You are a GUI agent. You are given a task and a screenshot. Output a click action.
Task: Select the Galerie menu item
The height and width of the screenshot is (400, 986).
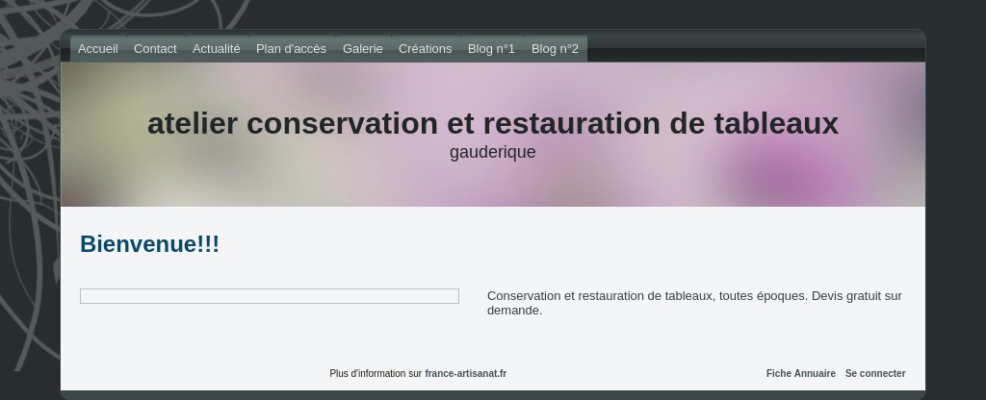pyautogui.click(x=363, y=49)
